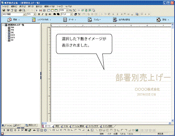Click the Print icon in toolbar
The image size is (175, 136).
pos(20,10)
